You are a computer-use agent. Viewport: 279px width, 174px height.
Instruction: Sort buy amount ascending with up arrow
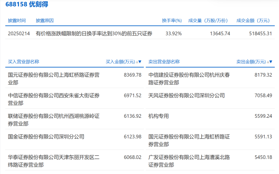(x=136, y=62)
